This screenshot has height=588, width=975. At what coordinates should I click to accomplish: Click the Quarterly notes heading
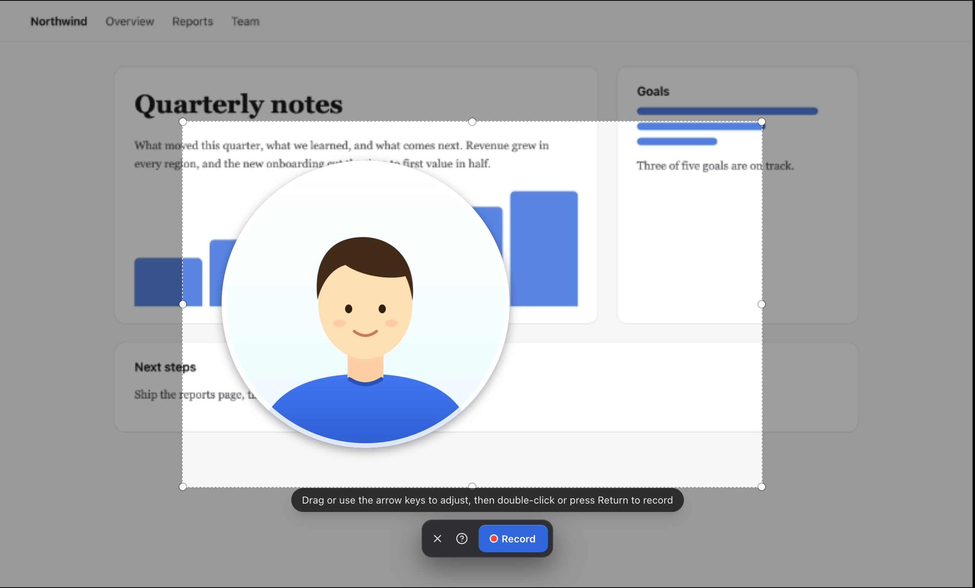pos(238,105)
